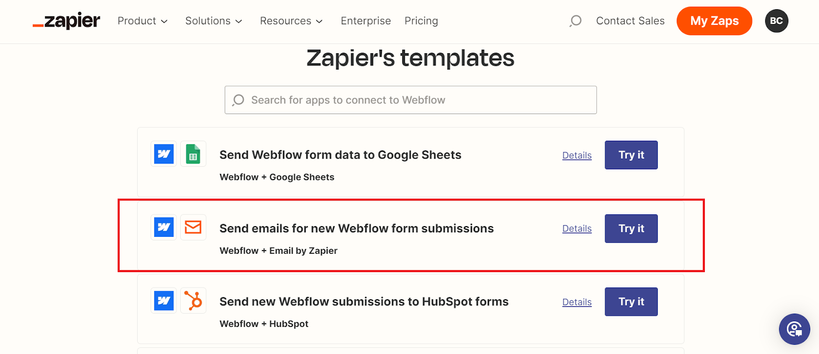Open My Zaps
The height and width of the screenshot is (354, 819).
[715, 21]
